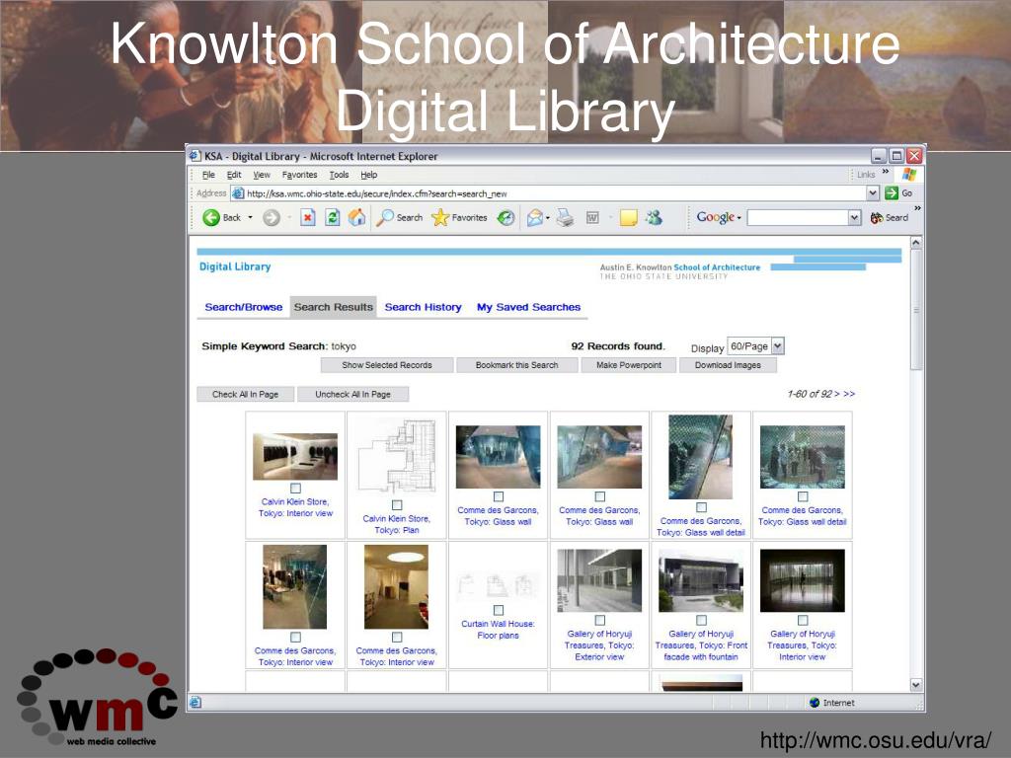Screen dimensions: 1011x758
Task: Click the Download Images button
Action: tap(728, 365)
